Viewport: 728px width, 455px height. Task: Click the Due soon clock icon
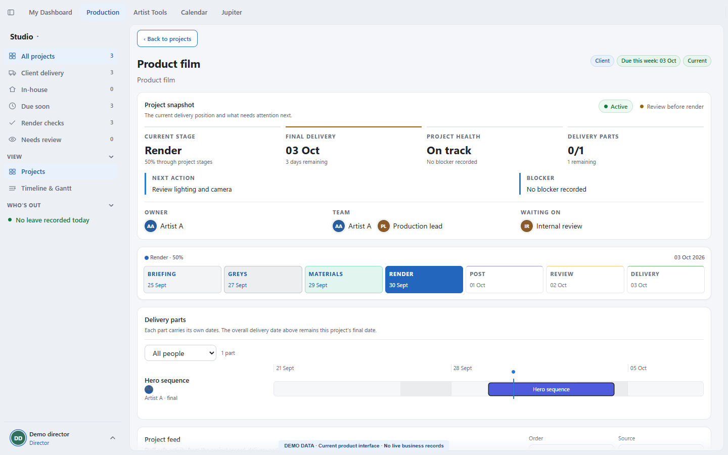pyautogui.click(x=13, y=106)
